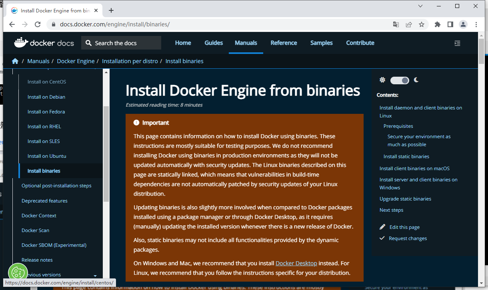Open the browser side panel icon
488x290 pixels.
point(450,24)
